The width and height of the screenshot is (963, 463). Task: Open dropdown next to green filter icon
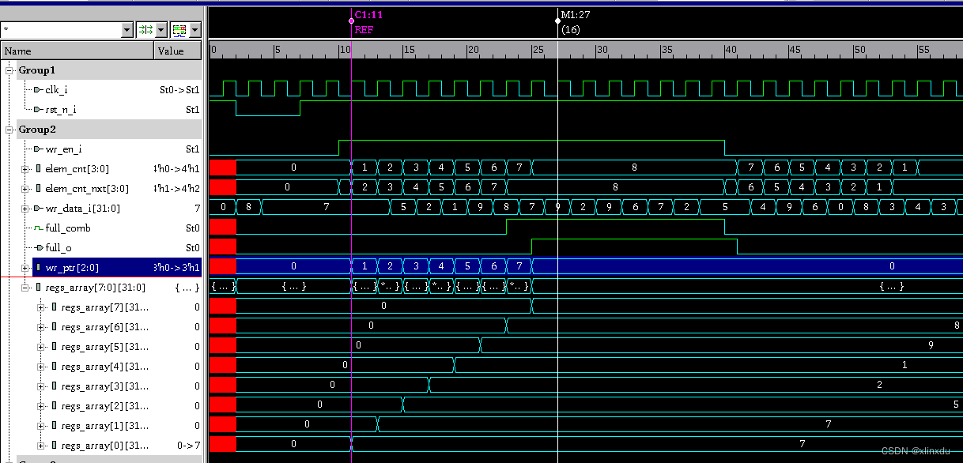(x=161, y=29)
